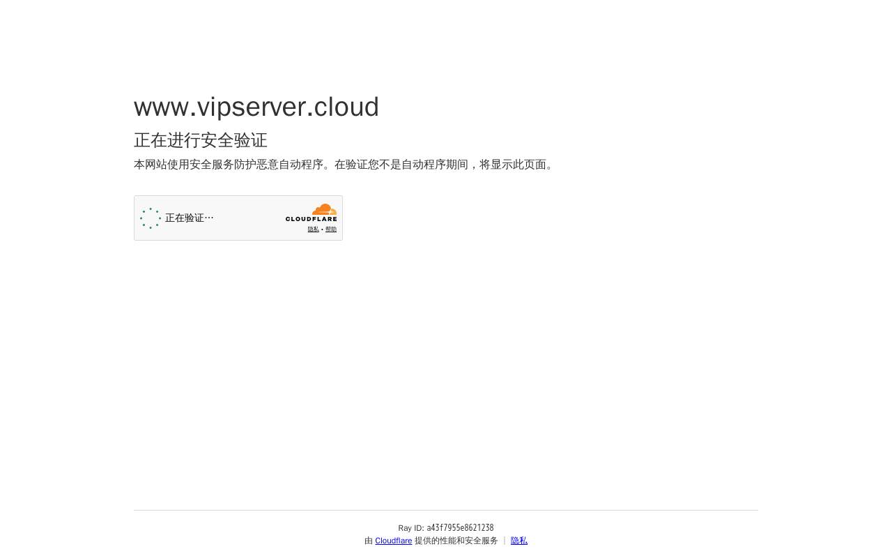892x558 pixels.
Task: Click the Cloudflare cloud logo in the widget
Action: tap(311, 213)
